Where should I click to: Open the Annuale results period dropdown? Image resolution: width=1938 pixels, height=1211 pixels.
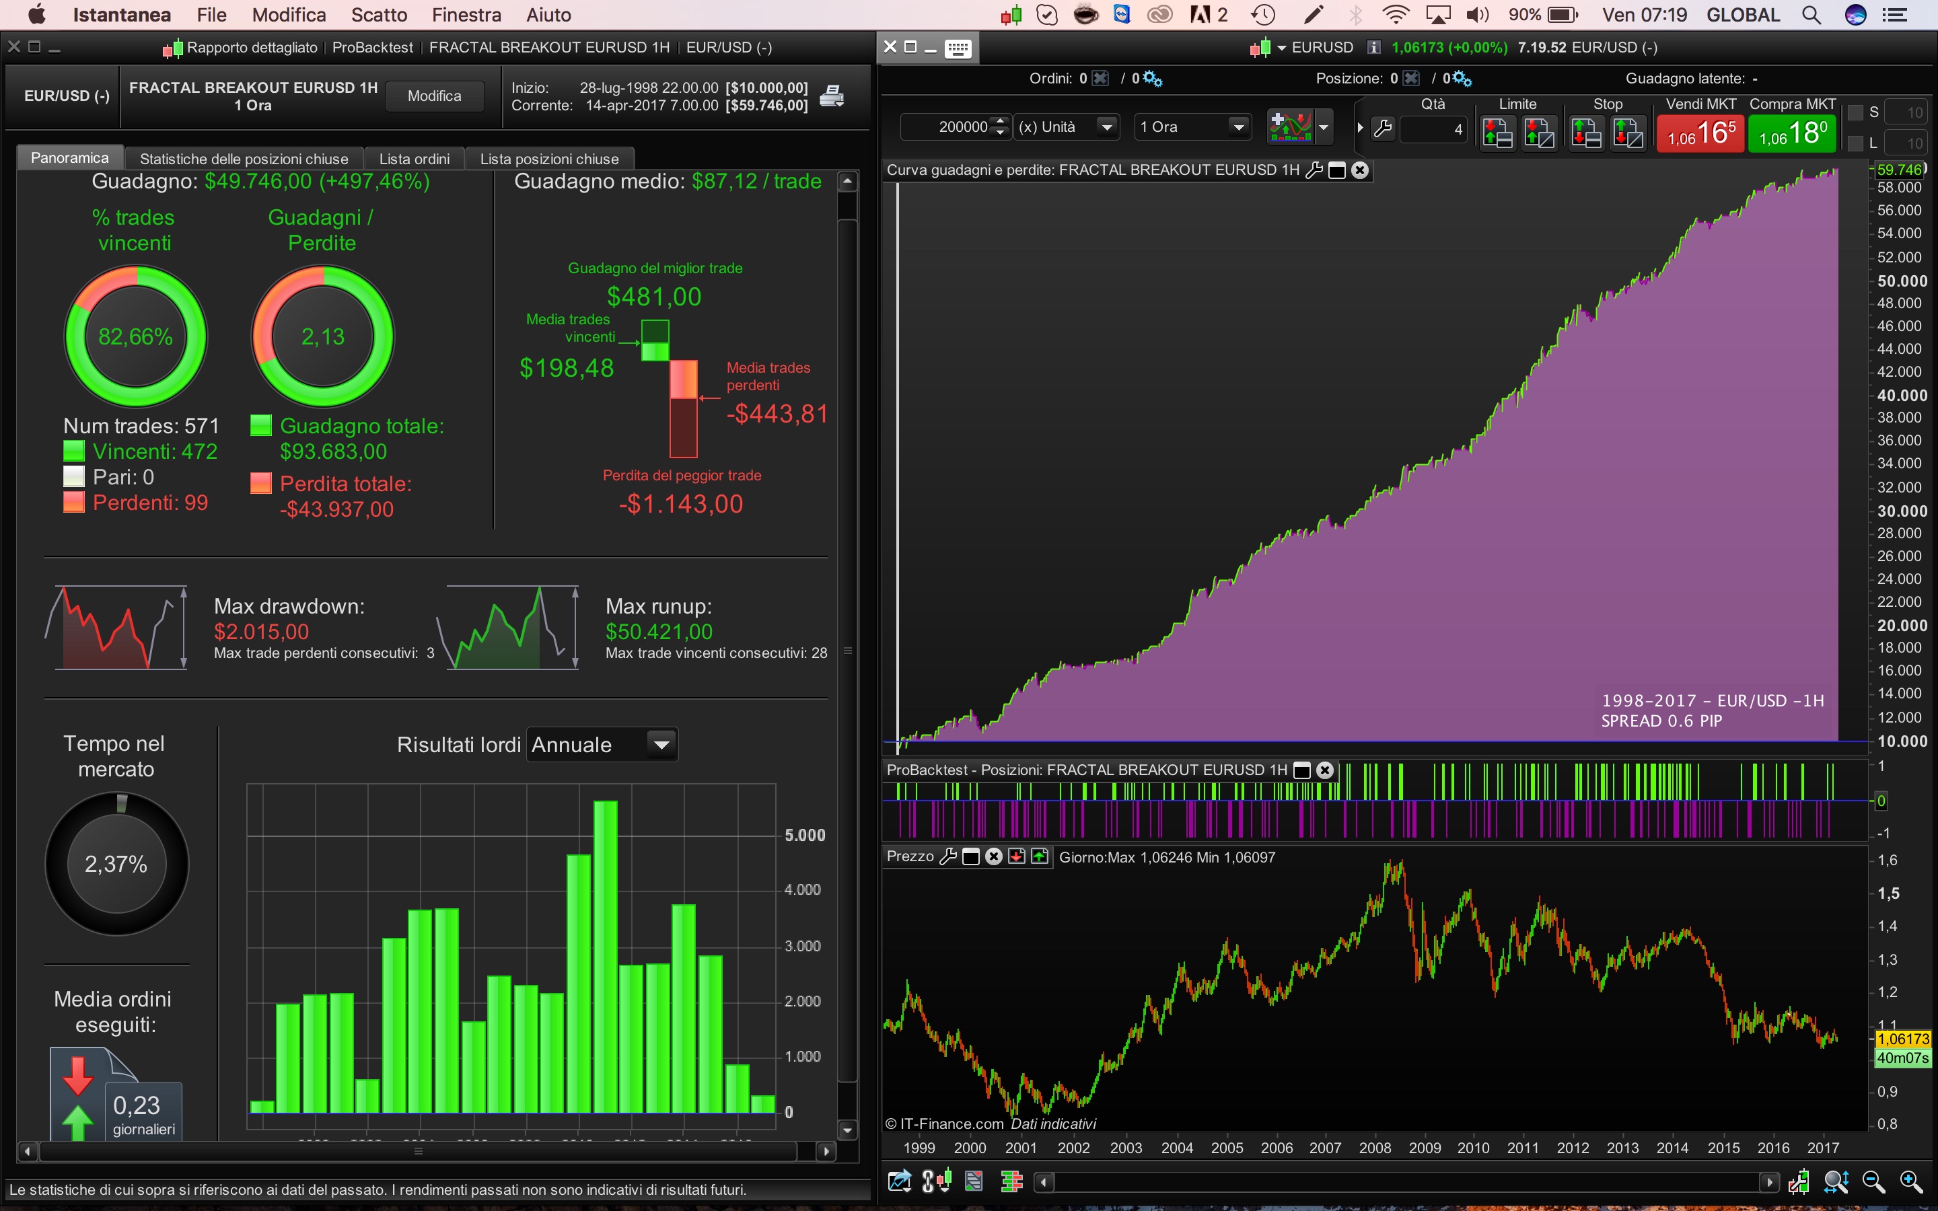(661, 745)
